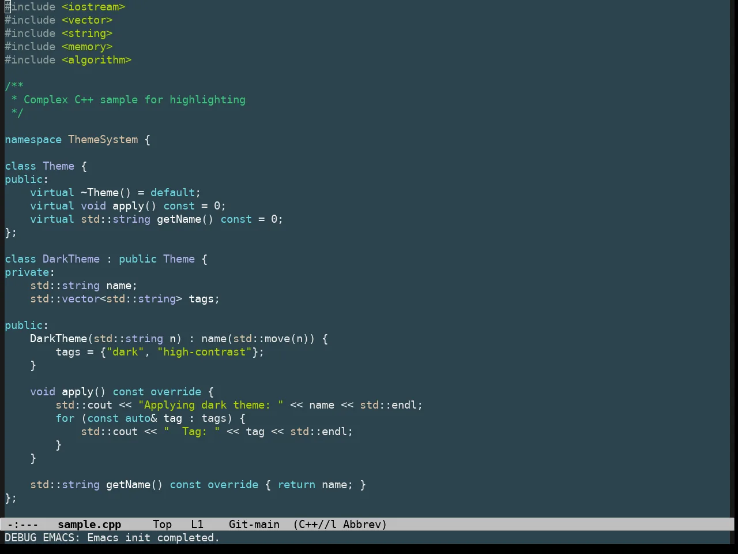
Task: Click the "Applying dark theme: " string
Action: [x=211, y=405]
